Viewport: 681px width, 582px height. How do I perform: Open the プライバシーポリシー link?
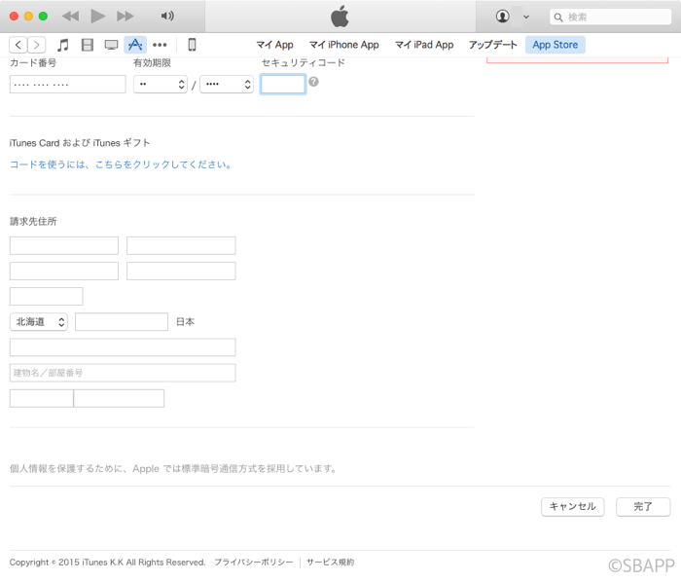tap(253, 563)
